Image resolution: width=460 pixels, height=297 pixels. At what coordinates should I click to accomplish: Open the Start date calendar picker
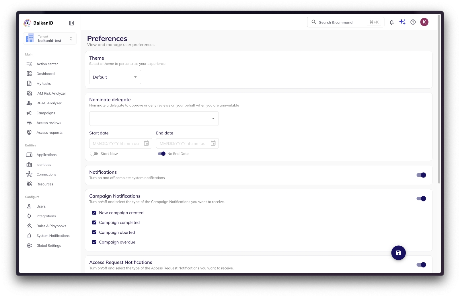click(146, 143)
